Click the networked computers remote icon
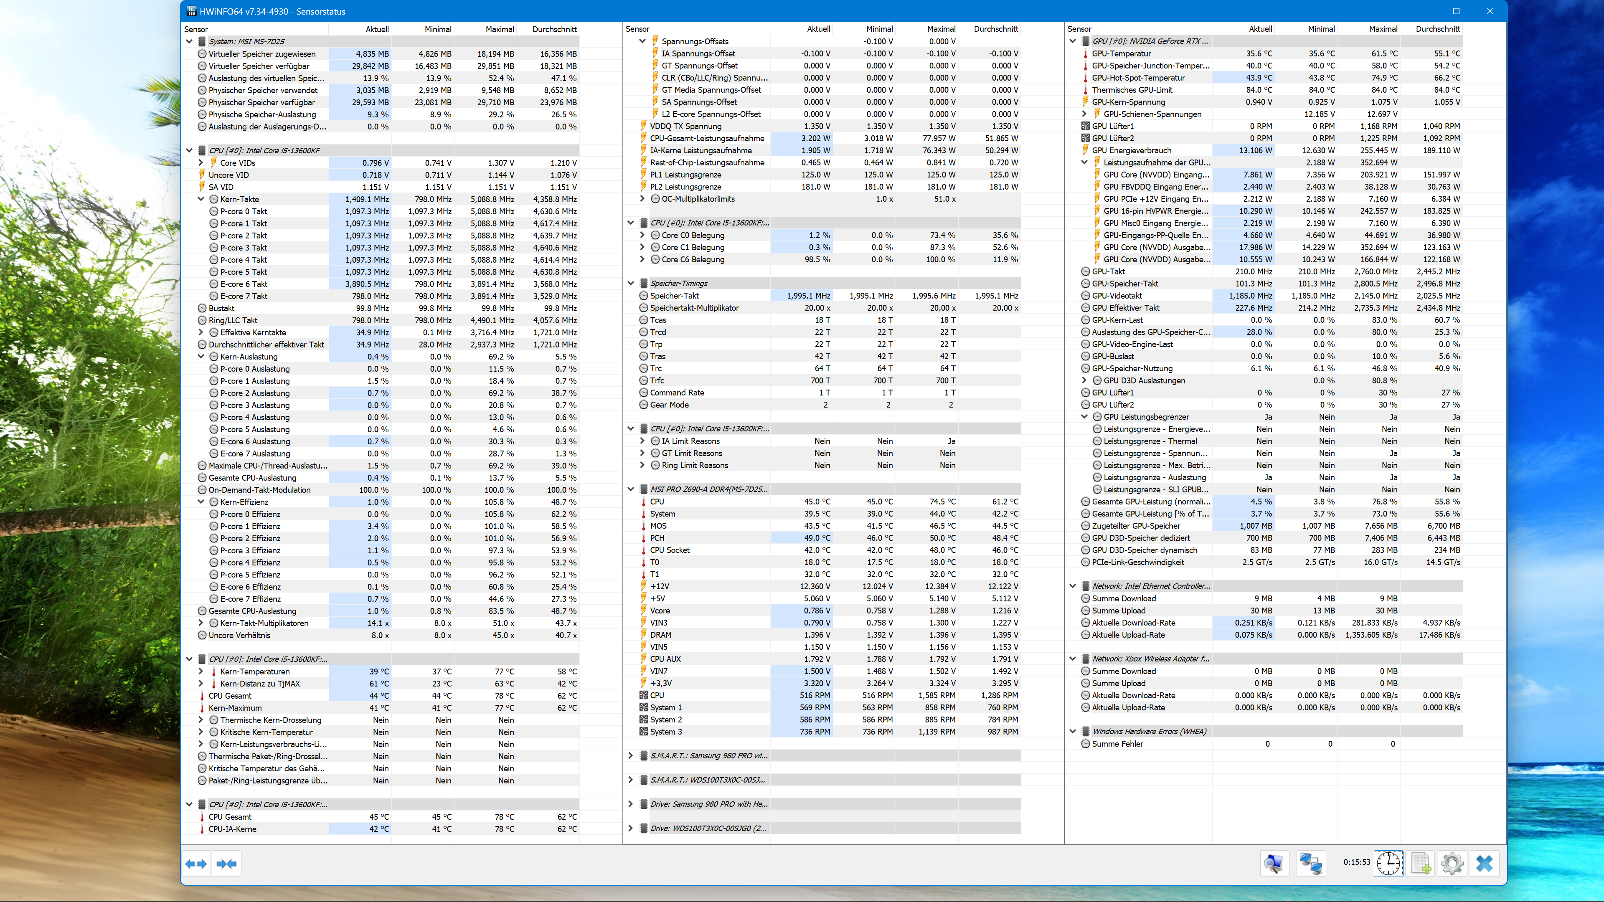Viewport: 1604px width, 902px height. point(1311,864)
